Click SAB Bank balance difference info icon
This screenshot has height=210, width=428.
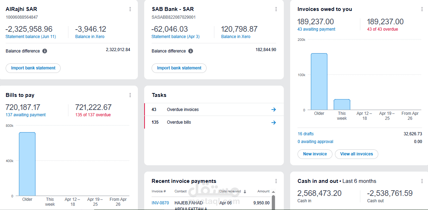pos(191,51)
